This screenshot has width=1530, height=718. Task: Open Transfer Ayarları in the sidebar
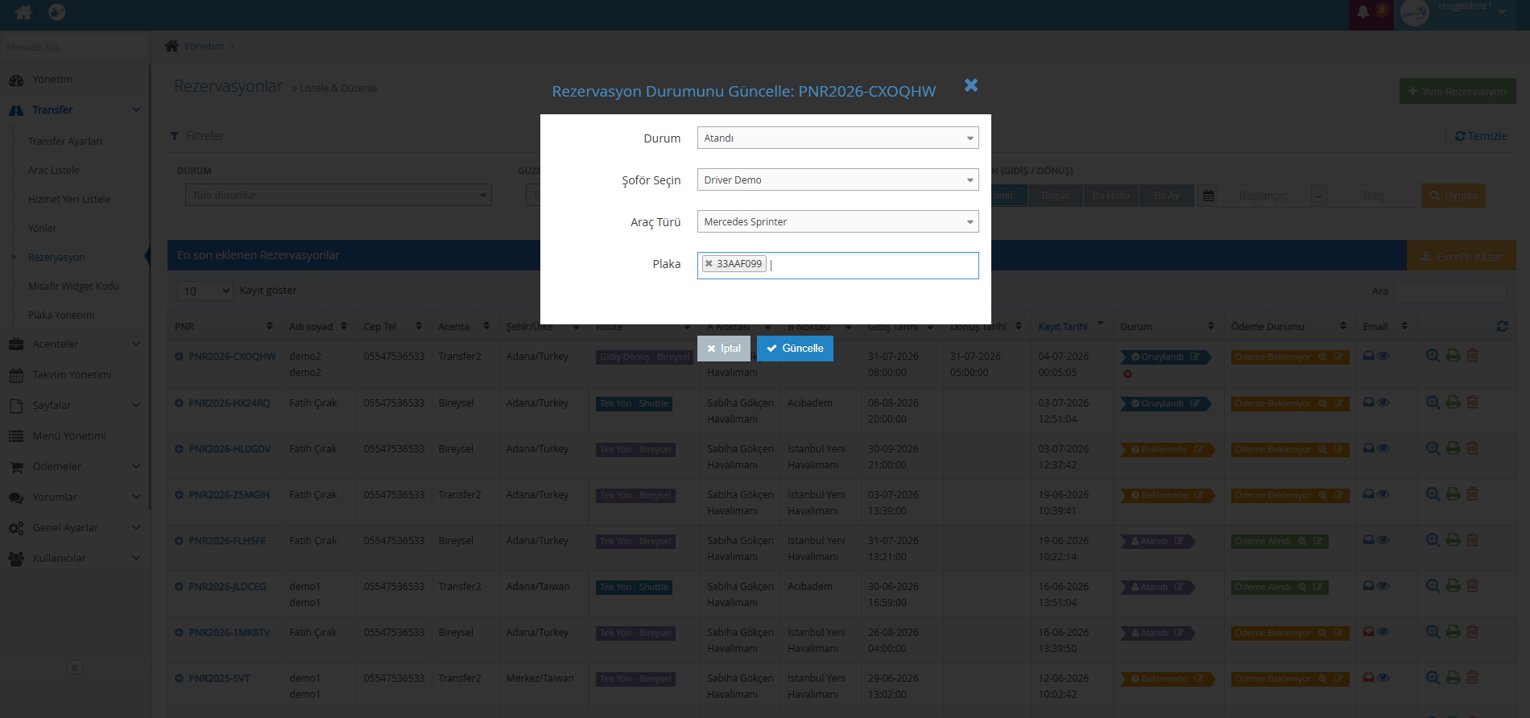(x=65, y=142)
